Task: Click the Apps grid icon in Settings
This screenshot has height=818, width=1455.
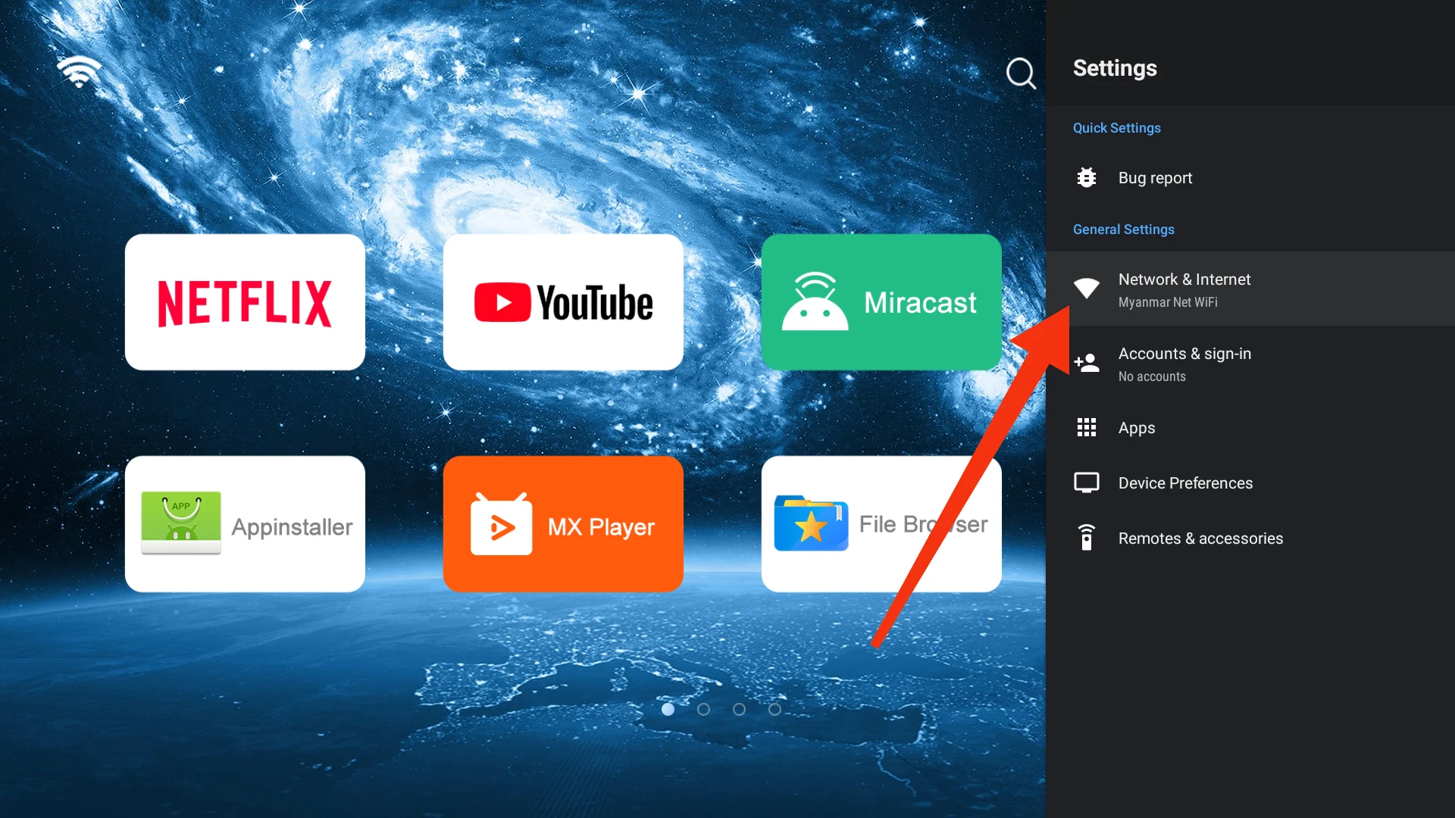Action: click(1085, 426)
